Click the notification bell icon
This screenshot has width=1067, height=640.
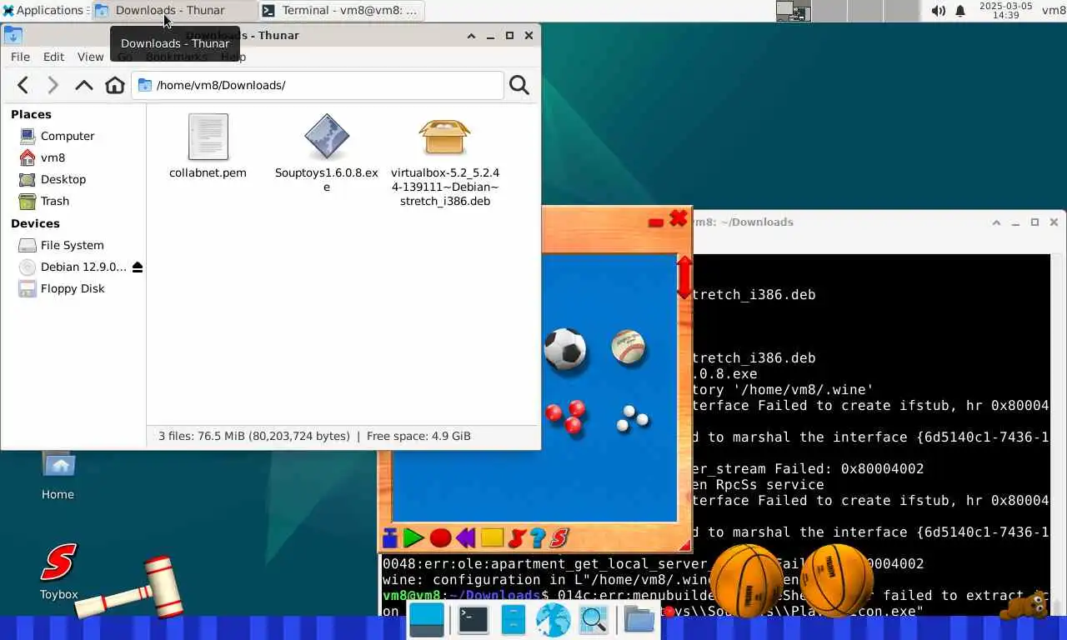[959, 11]
